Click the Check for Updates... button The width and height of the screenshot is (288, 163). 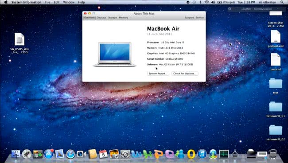pos(185,74)
